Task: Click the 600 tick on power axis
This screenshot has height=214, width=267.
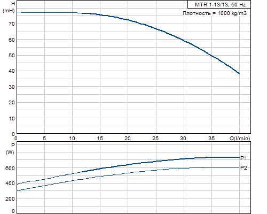Action: pyautogui.click(x=10, y=168)
